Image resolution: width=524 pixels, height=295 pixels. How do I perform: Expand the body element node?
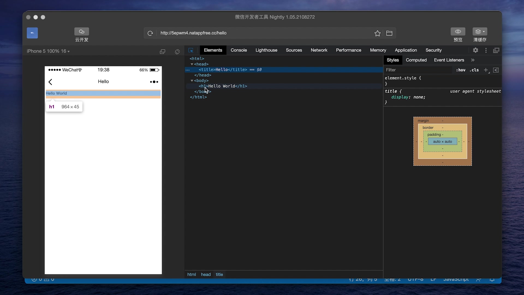pos(192,80)
